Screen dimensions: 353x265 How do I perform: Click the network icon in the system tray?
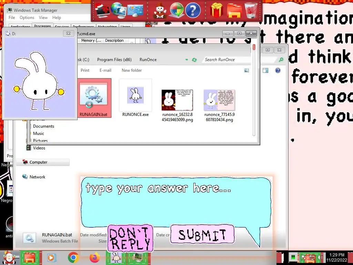(x=312, y=257)
